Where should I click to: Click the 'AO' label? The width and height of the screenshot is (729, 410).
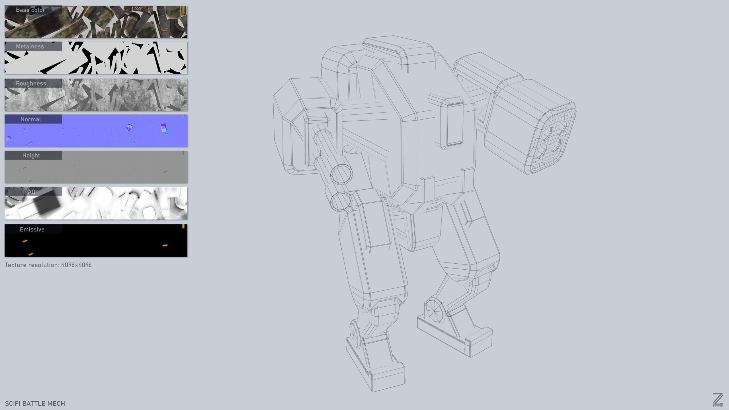(32, 192)
